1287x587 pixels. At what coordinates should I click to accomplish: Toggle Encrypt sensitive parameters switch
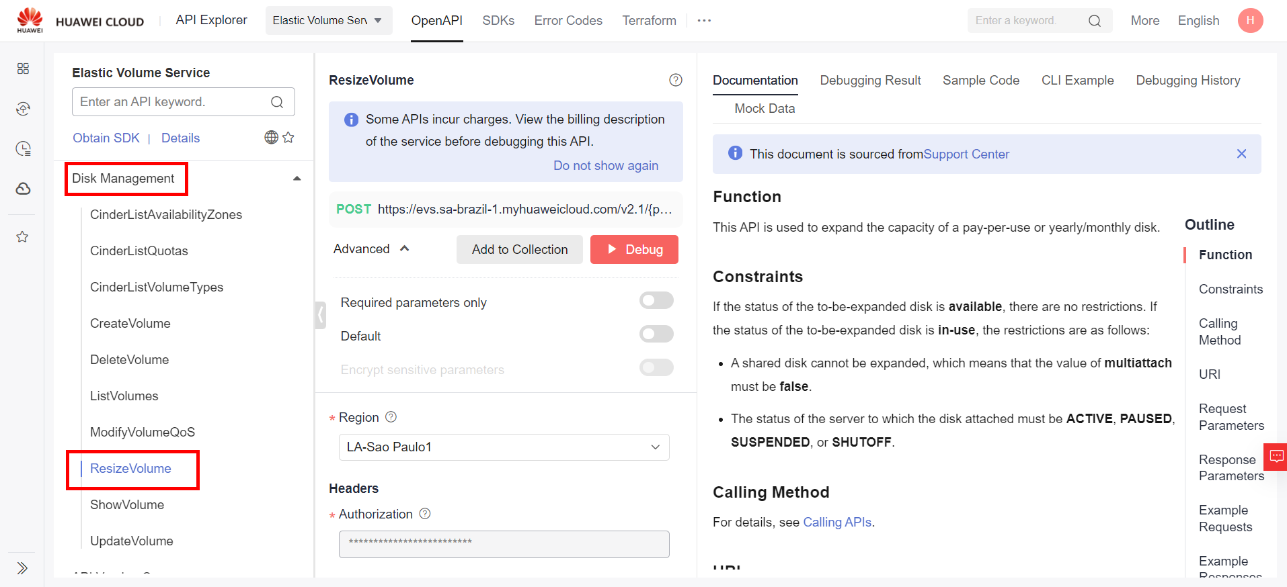point(656,367)
